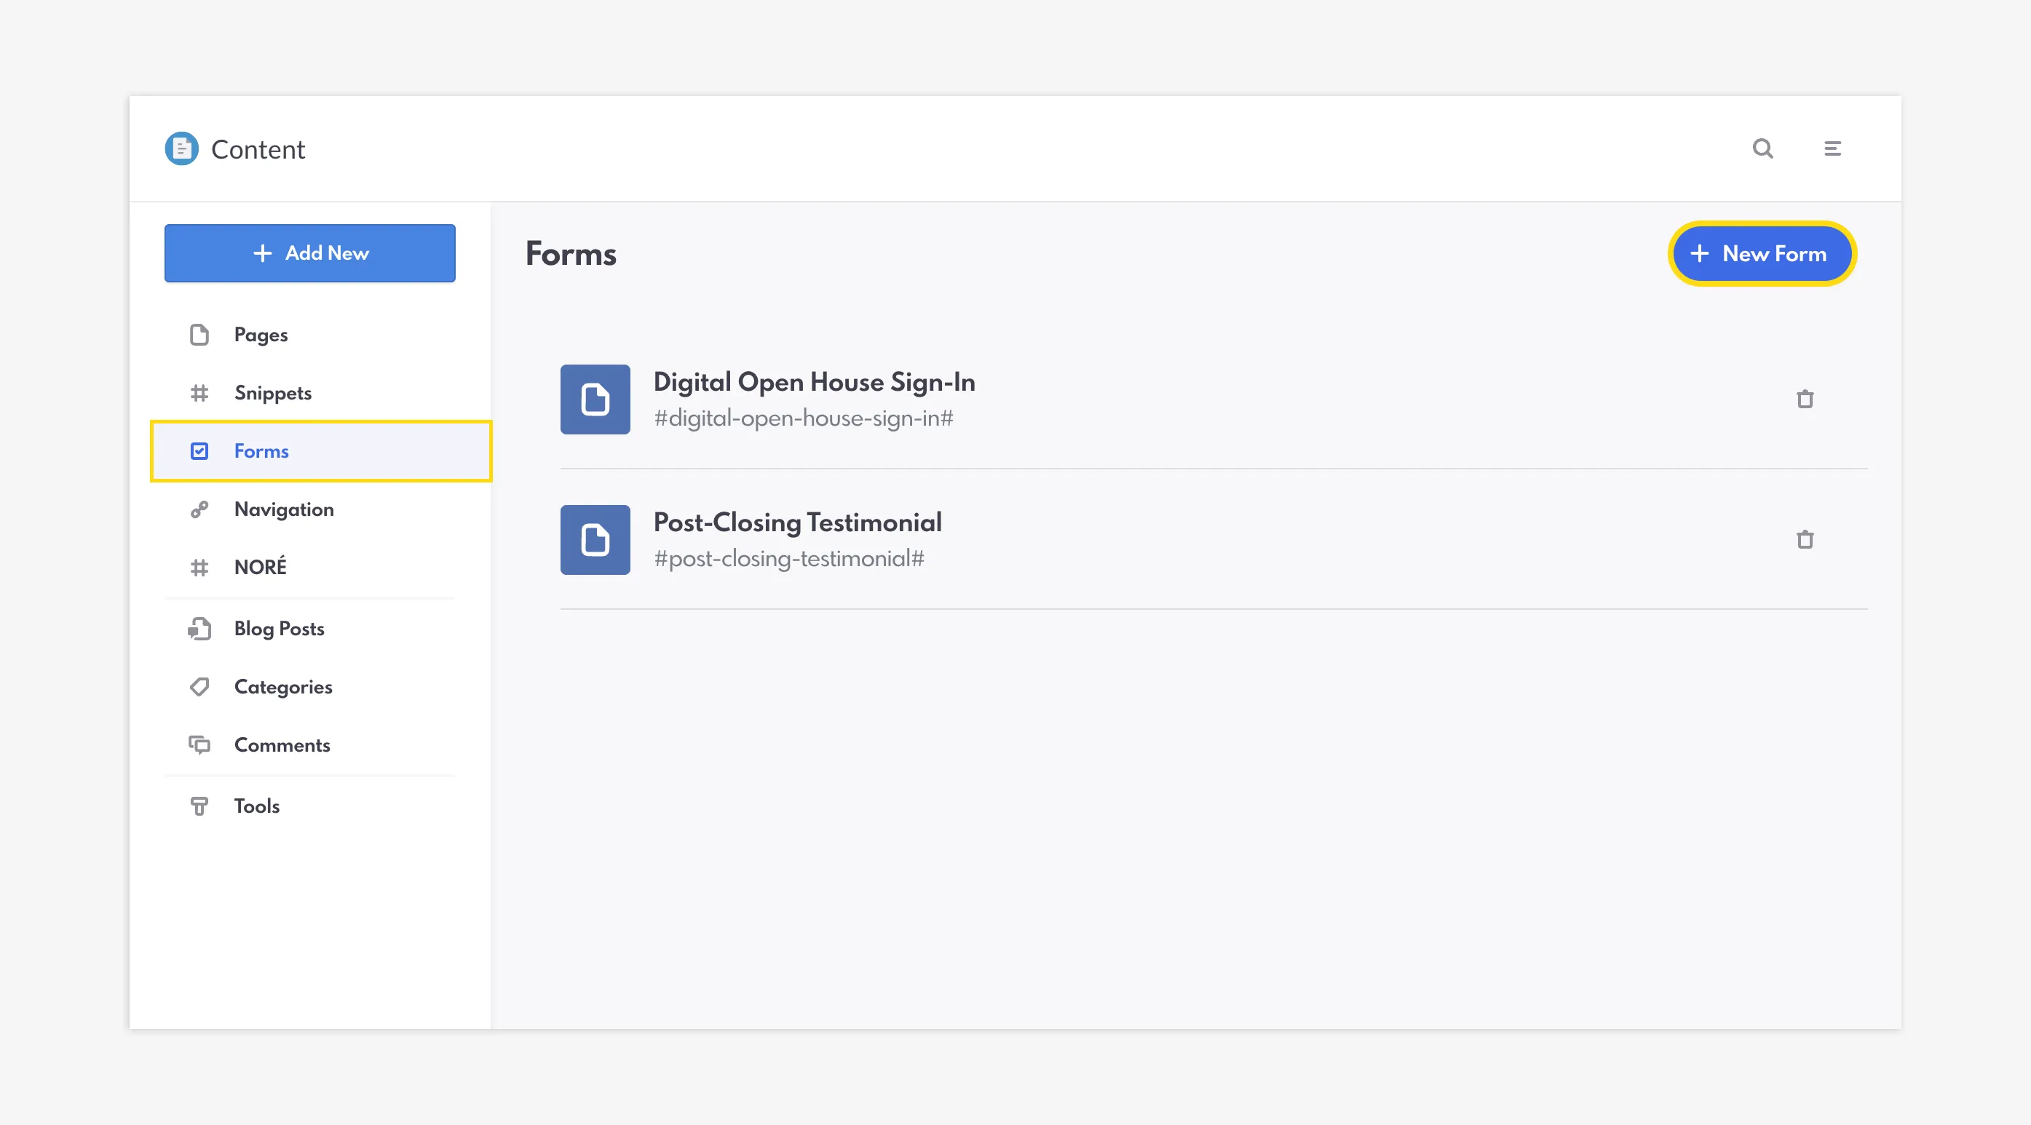Screen dimensions: 2031x1125
Task: Open the Tools section
Action: pyautogui.click(x=257, y=806)
